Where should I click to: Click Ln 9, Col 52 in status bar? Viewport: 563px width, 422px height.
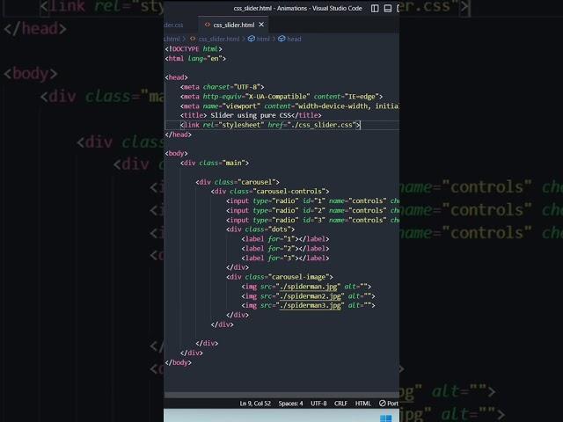pos(255,404)
